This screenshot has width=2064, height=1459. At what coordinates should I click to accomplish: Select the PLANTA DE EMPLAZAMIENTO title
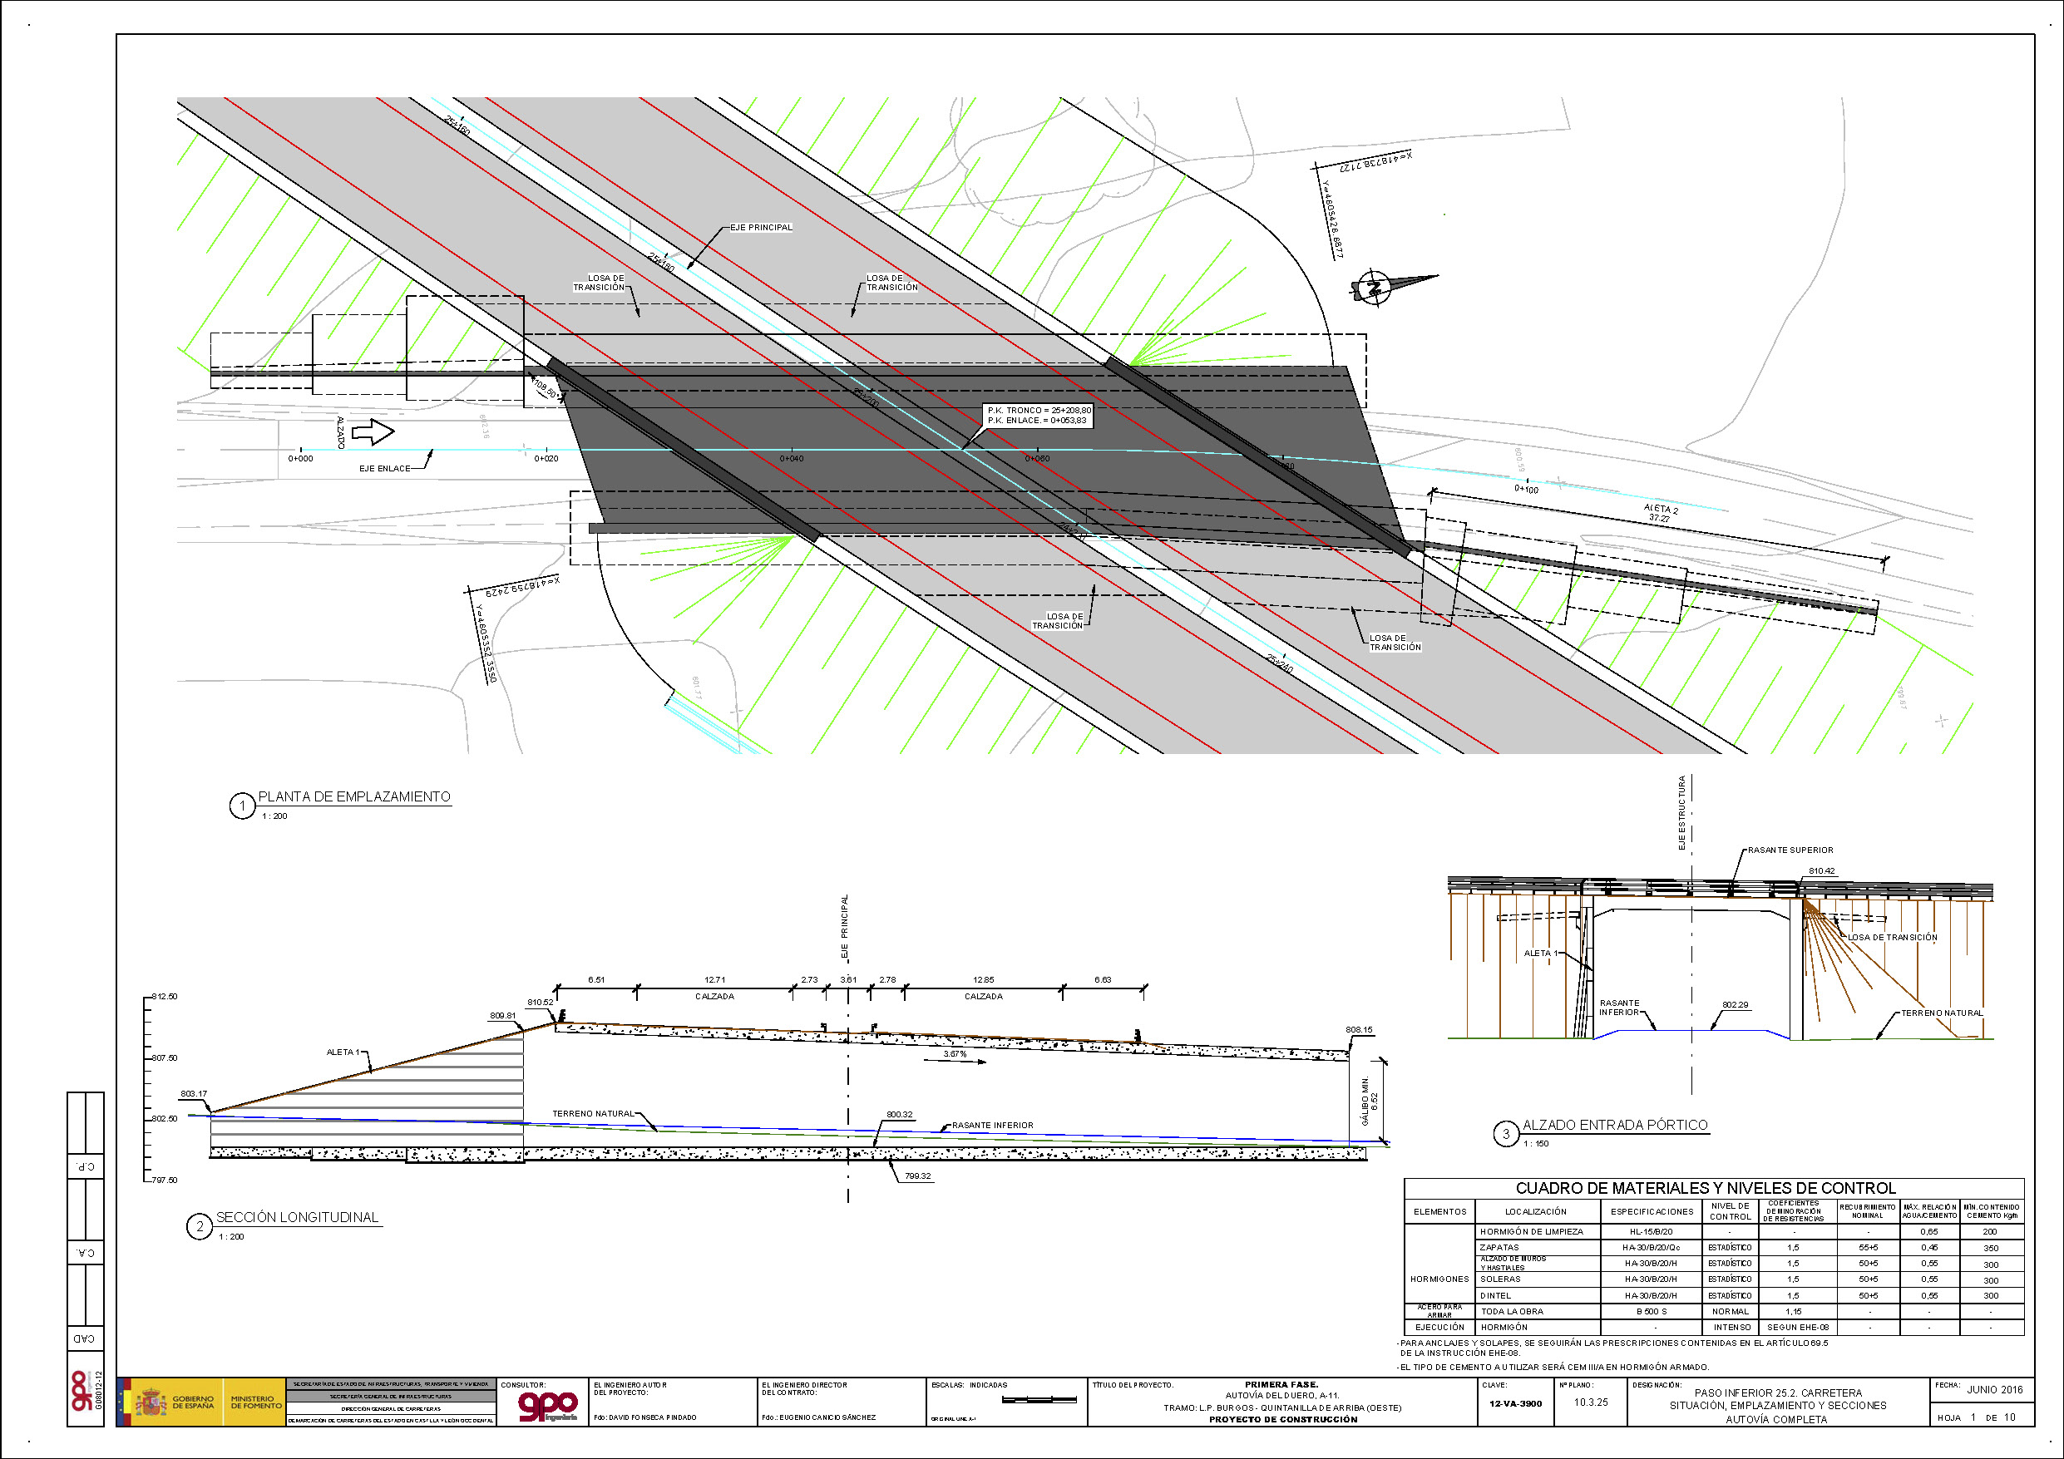[x=354, y=796]
